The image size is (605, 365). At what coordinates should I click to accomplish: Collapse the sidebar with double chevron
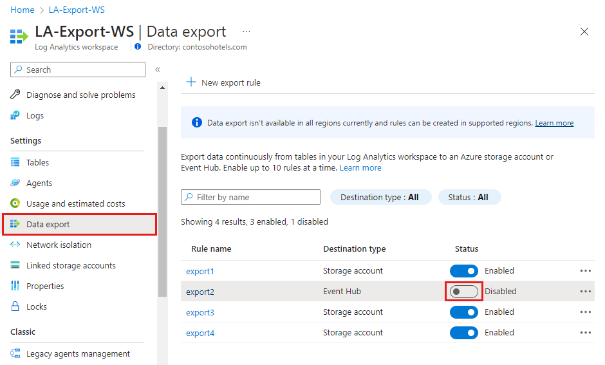158,70
